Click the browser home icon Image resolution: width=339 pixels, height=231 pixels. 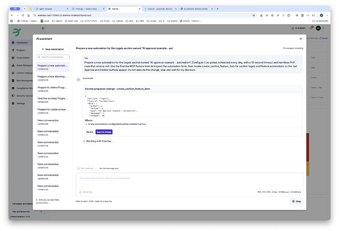pyautogui.click(x=28, y=15)
